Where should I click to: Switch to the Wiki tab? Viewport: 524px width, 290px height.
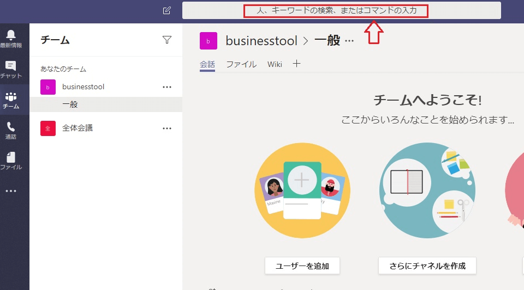pos(275,64)
